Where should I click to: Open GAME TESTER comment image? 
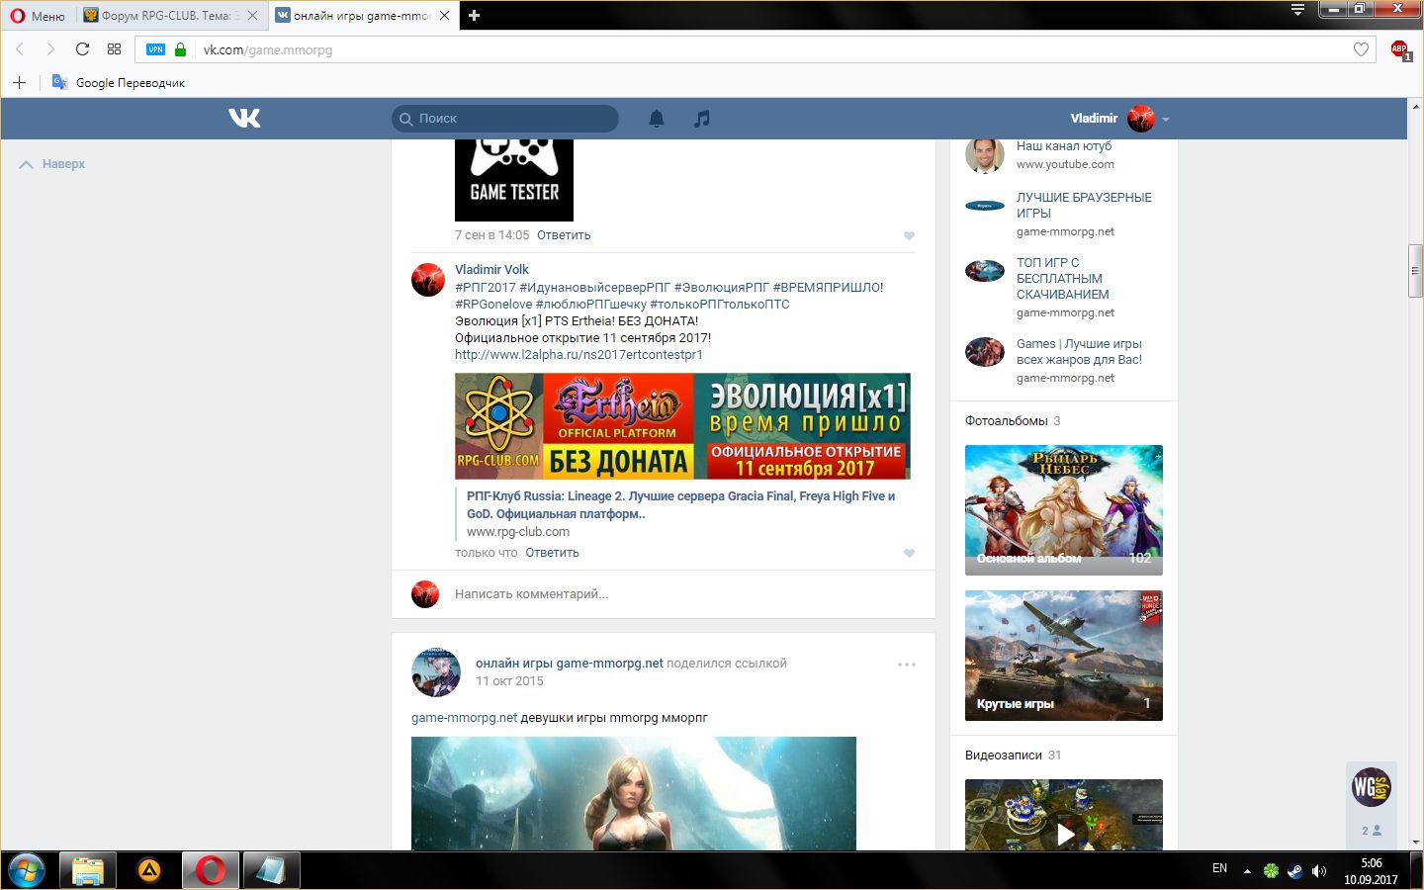click(514, 180)
